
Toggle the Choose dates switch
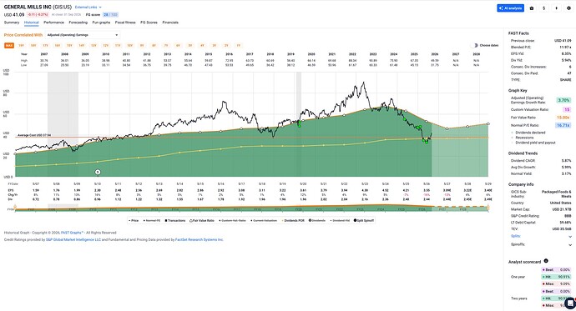point(474,46)
